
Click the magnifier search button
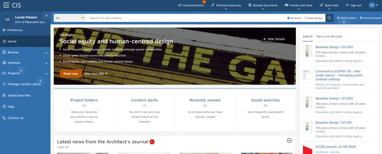pyautogui.click(x=329, y=18)
